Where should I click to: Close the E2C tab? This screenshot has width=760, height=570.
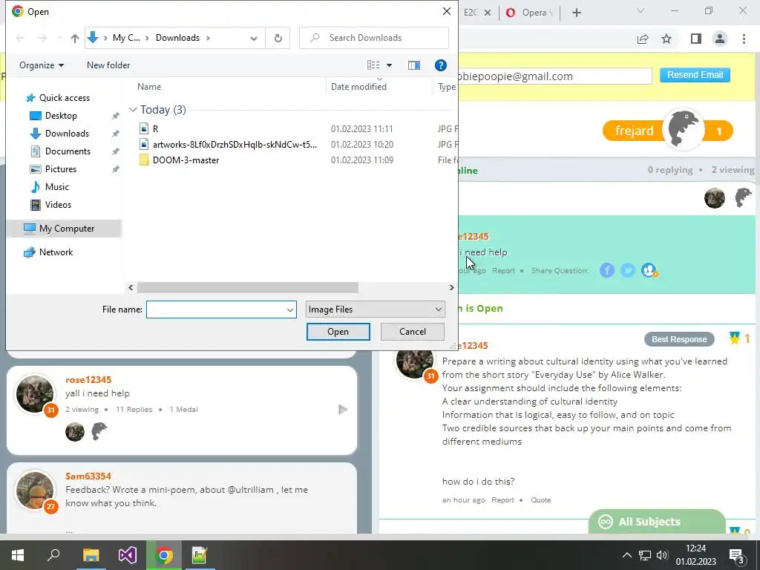pos(488,13)
